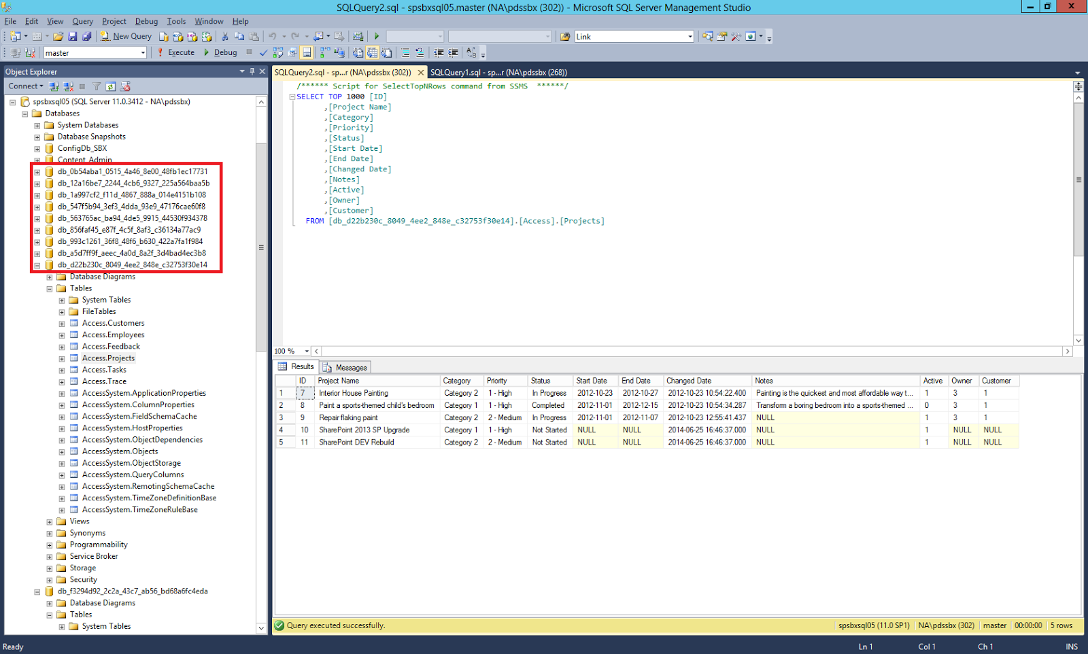
Task: Increase indent of the selected lines
Action: tap(453, 53)
